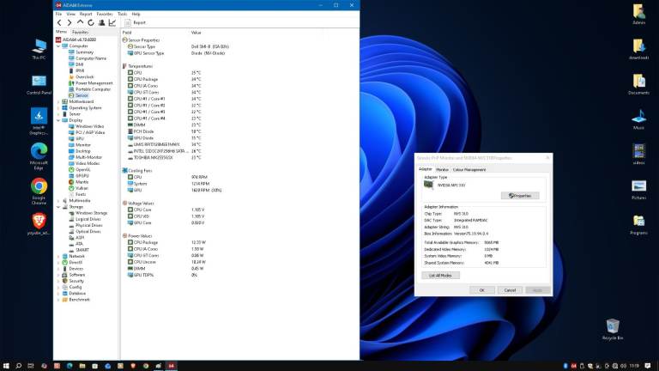Click the user profile toolbar icon
The image size is (659, 371).
101,23
